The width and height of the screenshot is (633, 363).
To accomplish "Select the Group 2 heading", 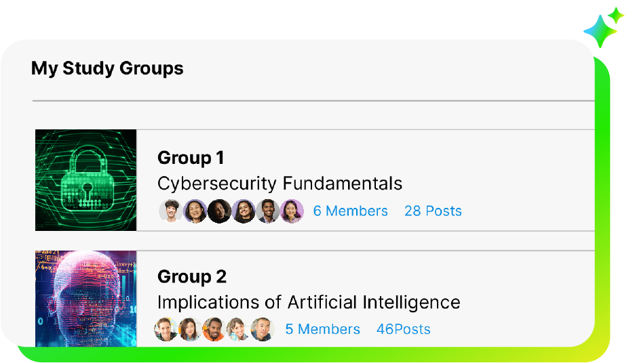I will pos(192,276).
